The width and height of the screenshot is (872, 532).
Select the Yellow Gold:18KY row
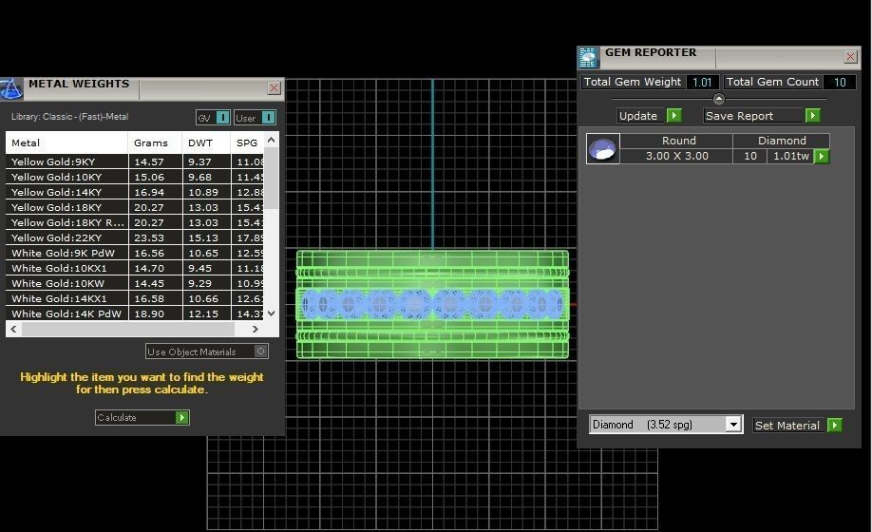tap(135, 207)
